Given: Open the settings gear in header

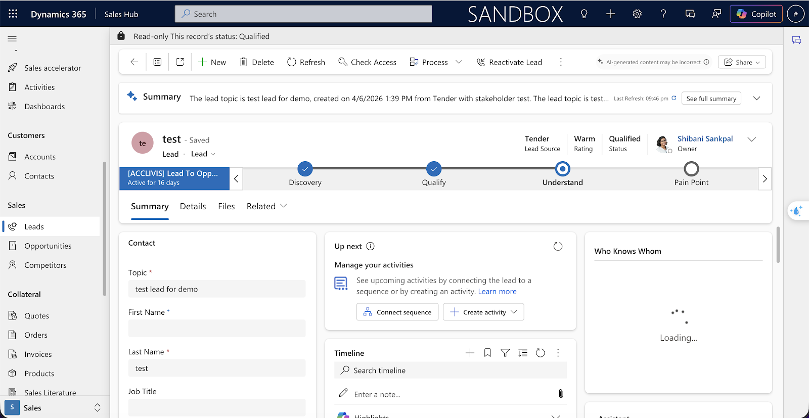Looking at the screenshot, I should [637, 14].
